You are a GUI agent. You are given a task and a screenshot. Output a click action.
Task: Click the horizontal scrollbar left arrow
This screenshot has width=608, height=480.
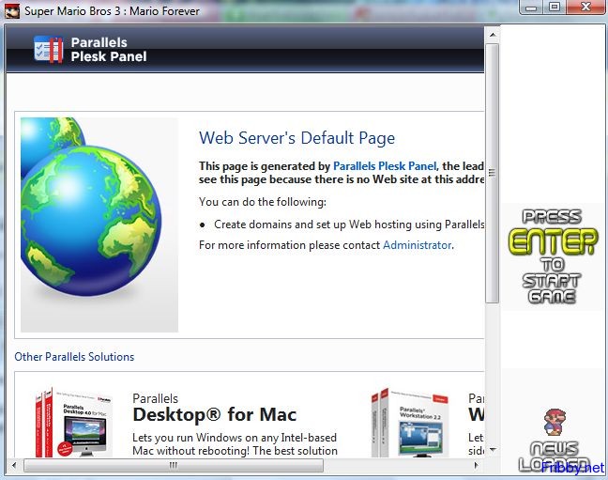(14, 465)
